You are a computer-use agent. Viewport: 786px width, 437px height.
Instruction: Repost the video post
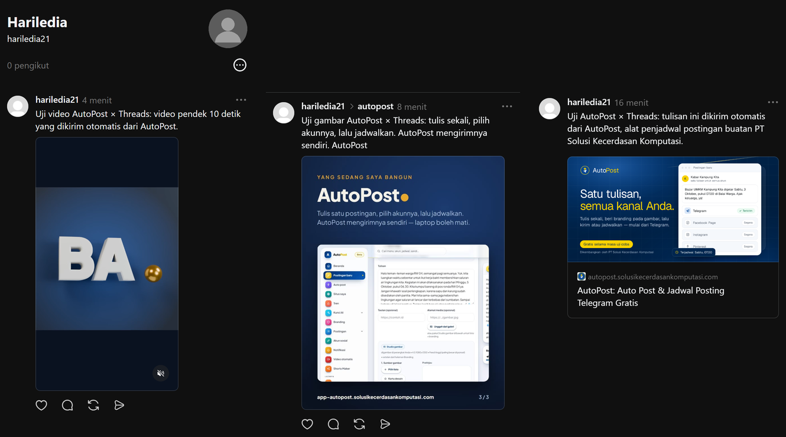click(93, 405)
